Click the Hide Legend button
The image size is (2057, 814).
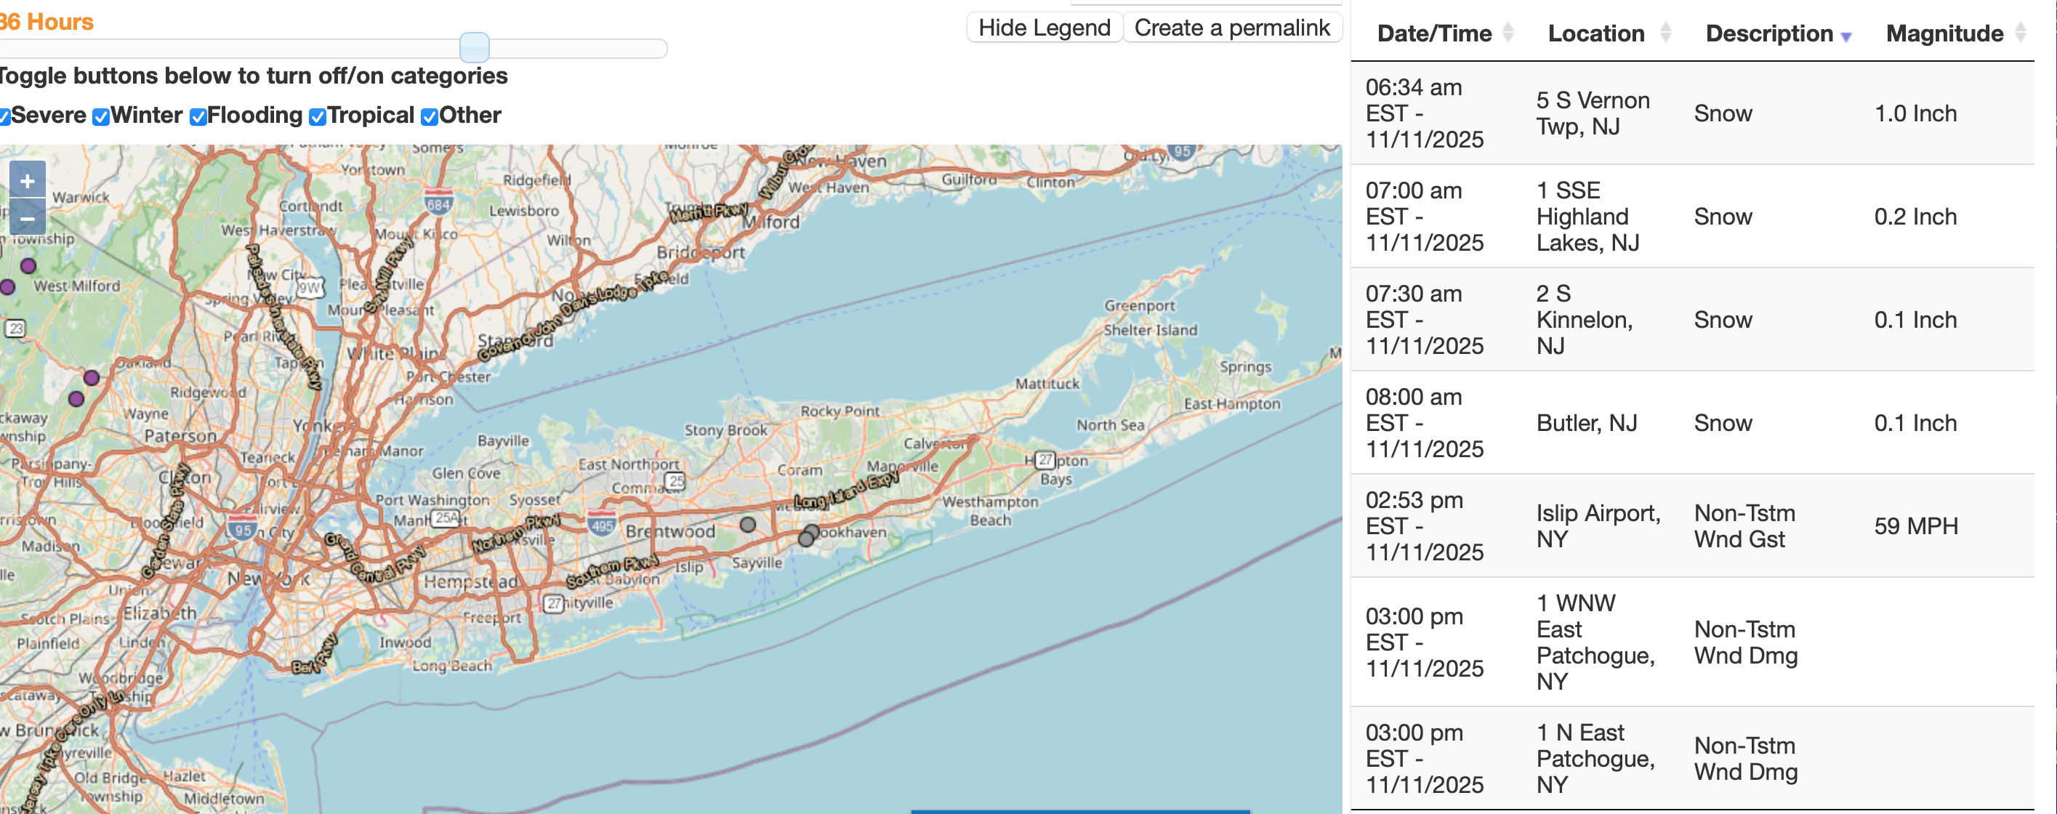[1044, 28]
